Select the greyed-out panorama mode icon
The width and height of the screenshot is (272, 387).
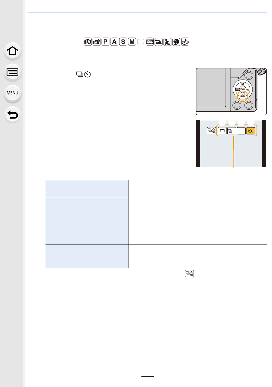tap(141, 42)
